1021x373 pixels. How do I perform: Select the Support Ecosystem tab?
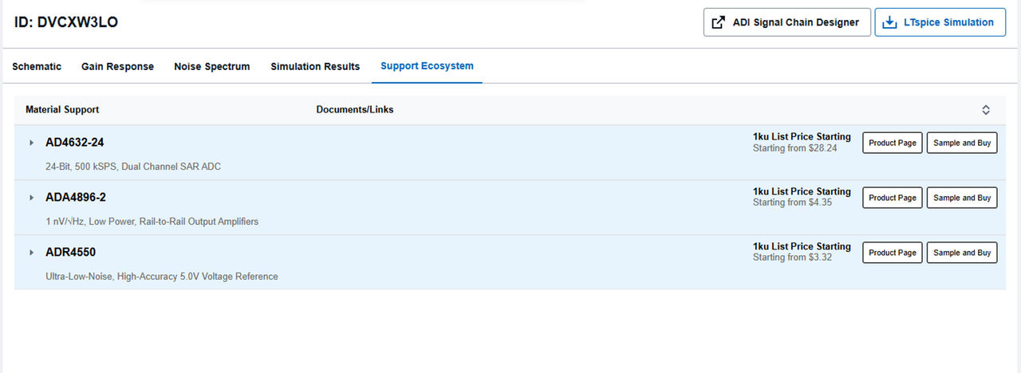point(427,65)
